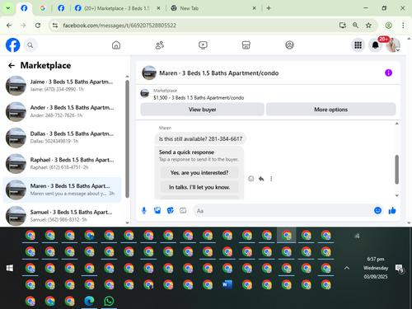Open the Jaime conversation
The height and width of the screenshot is (309, 412).
click(62, 86)
